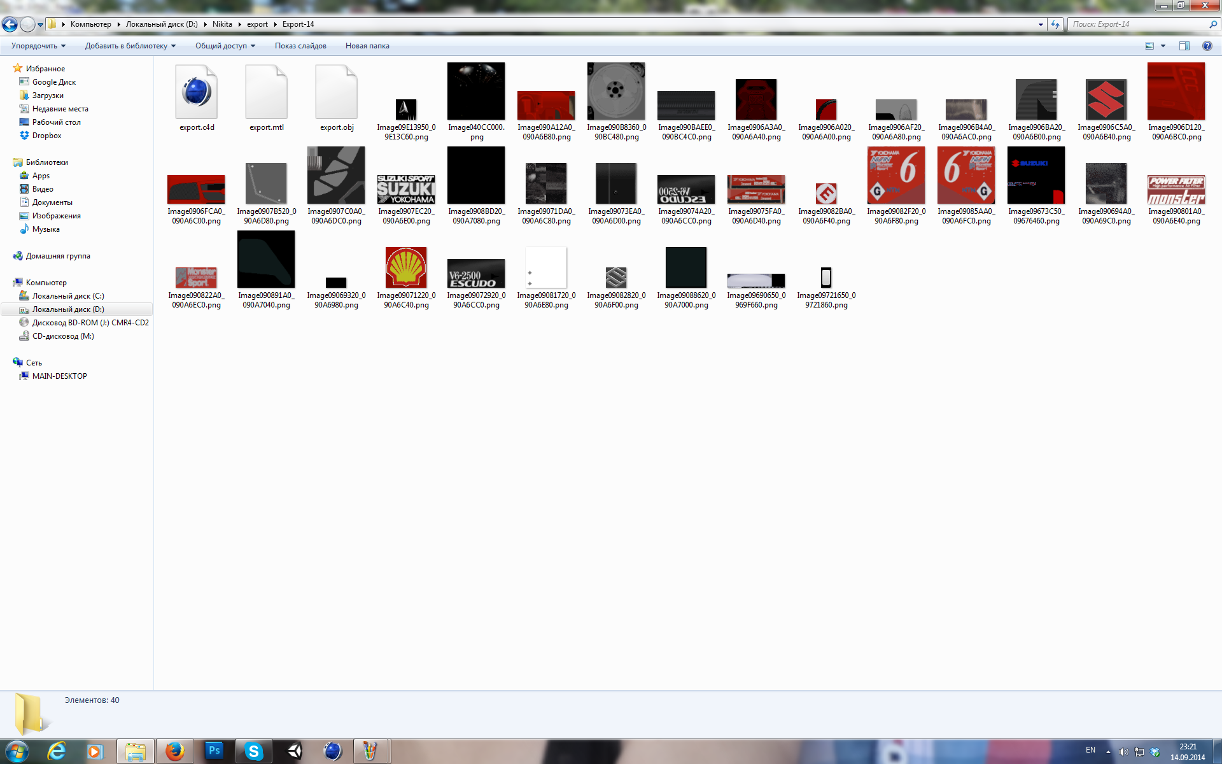The height and width of the screenshot is (764, 1222).
Task: Click the Forward navigation arrow
Action: coord(27,24)
